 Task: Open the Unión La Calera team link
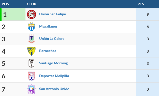click(52, 39)
